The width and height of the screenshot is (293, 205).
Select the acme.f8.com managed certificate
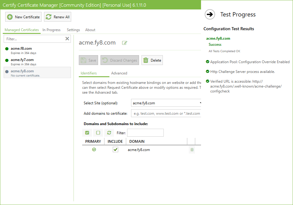37,50
